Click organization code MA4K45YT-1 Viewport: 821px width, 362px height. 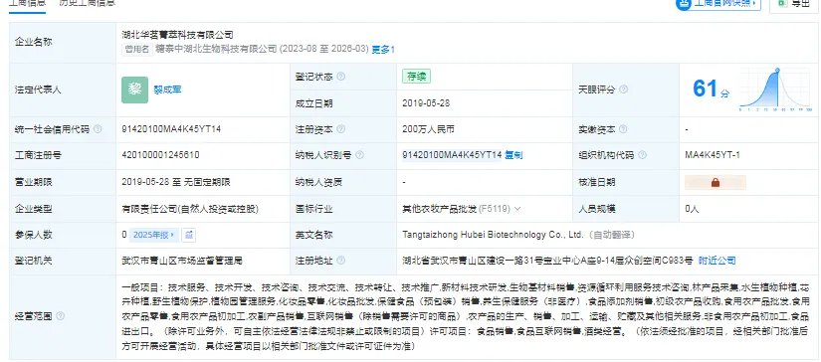pyautogui.click(x=713, y=155)
